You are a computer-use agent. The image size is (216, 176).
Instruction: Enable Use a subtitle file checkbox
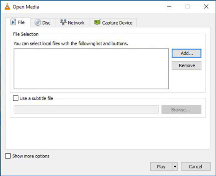click(16, 98)
